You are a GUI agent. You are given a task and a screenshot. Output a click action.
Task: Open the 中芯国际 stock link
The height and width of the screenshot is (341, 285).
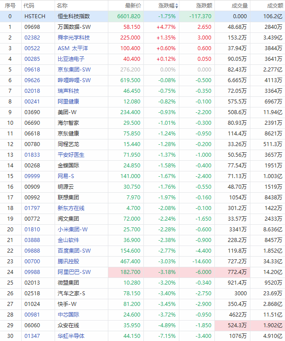click(68, 315)
